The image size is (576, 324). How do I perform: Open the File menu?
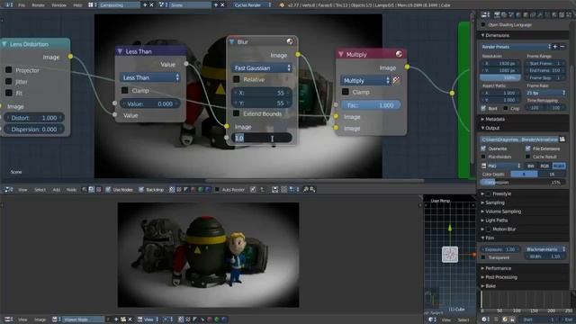pyautogui.click(x=22, y=5)
